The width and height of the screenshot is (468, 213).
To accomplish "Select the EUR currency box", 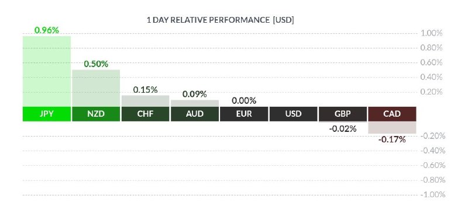I will click(x=244, y=114).
